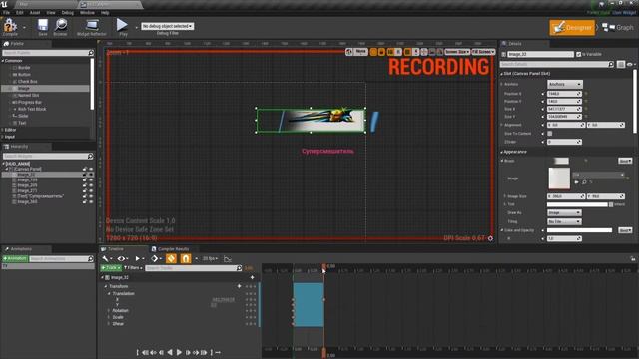Click the Color and Opacity swatch
Viewport: 639px width, 359px height.
pyautogui.click(x=579, y=230)
